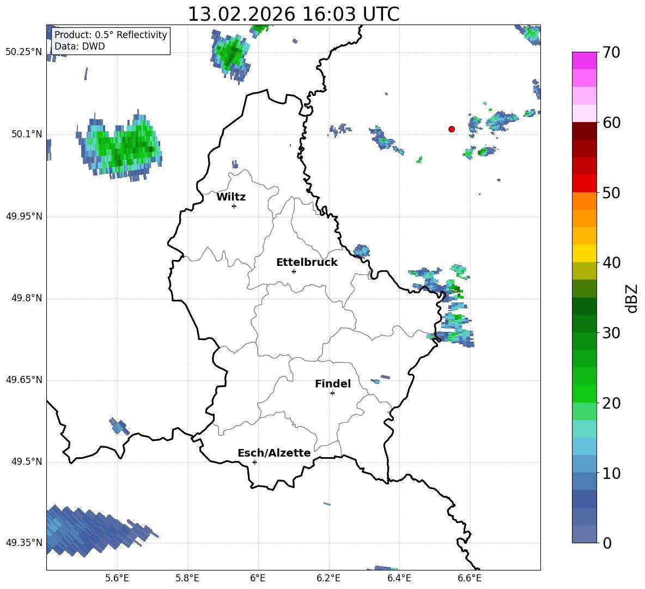Click the 70 label on the colorbar
This screenshot has height=589, width=645.
[611, 53]
